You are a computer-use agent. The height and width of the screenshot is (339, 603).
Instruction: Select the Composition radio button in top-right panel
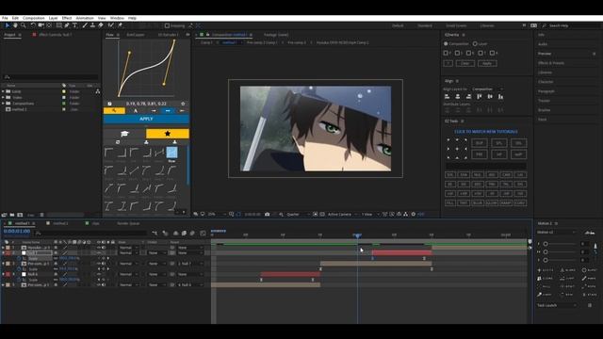click(x=446, y=44)
